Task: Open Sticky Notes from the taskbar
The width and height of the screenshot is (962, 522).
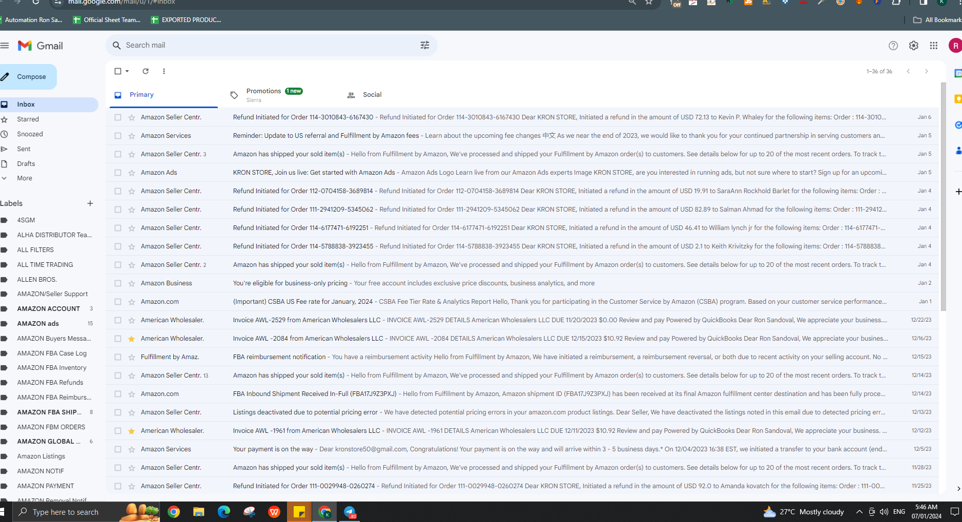Action: coord(299,512)
